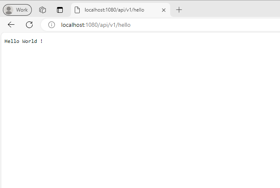The image size is (280, 188).
Task: Click the word "Hello" on the page
Action: 12,41
